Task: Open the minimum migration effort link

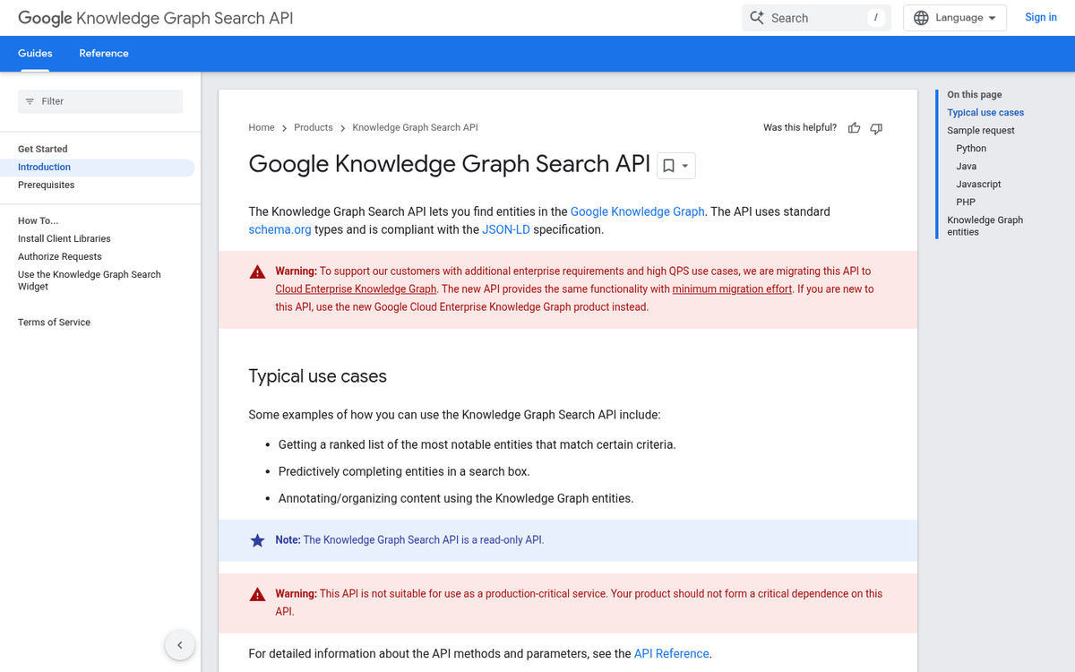Action: click(732, 289)
